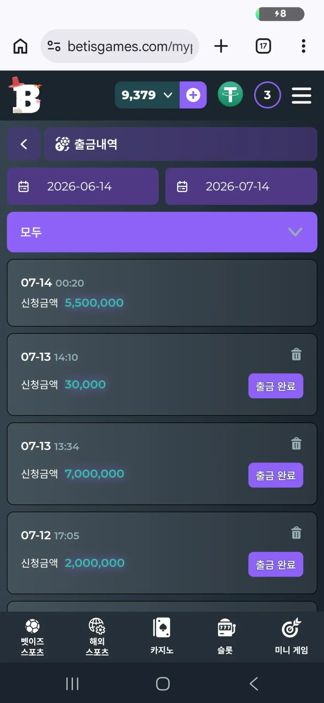Open the 모두 filter dropdown
Viewport: 324px width, 703px height.
[162, 232]
